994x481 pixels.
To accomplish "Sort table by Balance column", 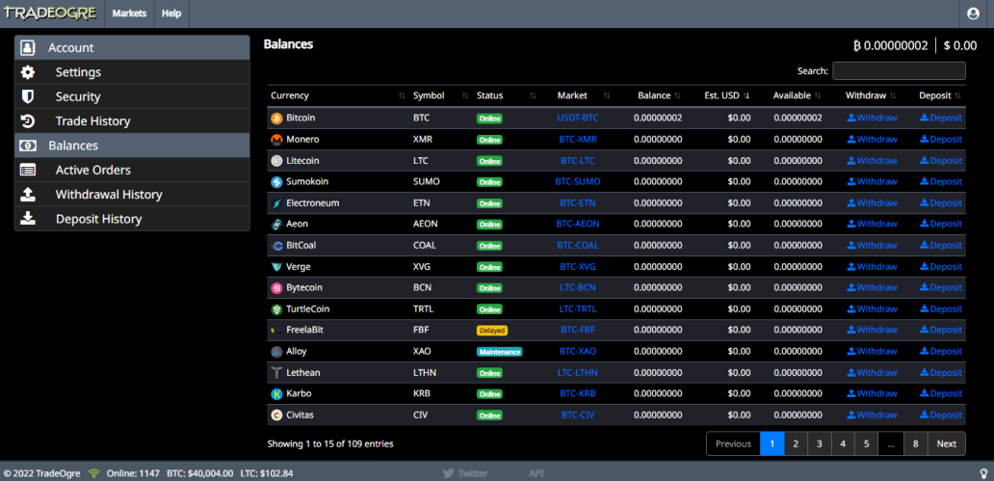I will [x=654, y=95].
